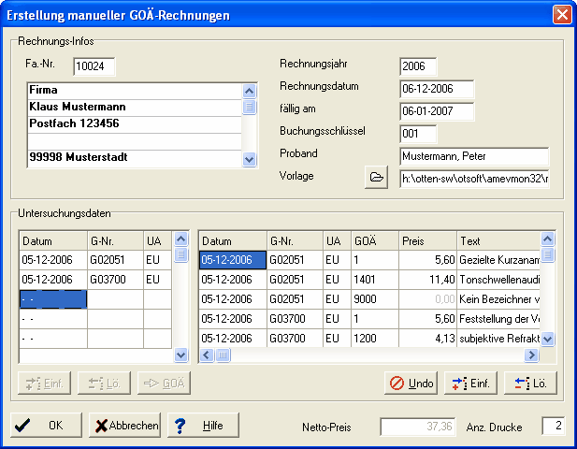Image resolution: width=577 pixels, height=449 pixels.
Task: Select GOÄ code 1200 cell
Action: 375,339
